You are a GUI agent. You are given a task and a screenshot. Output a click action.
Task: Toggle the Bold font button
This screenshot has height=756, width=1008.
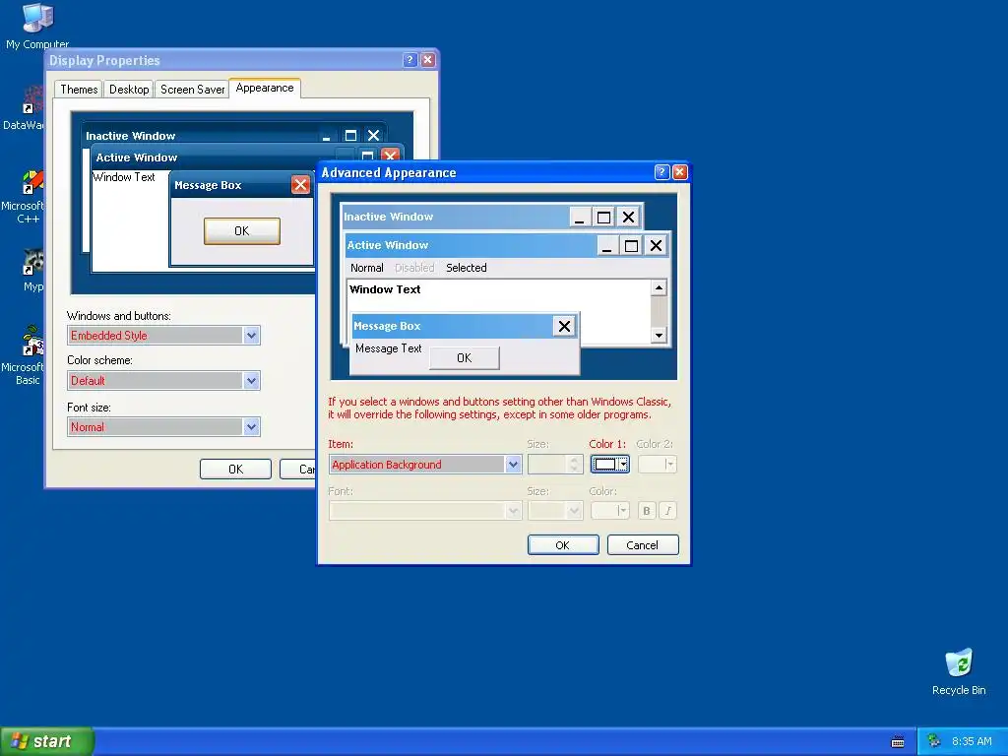[x=647, y=511]
